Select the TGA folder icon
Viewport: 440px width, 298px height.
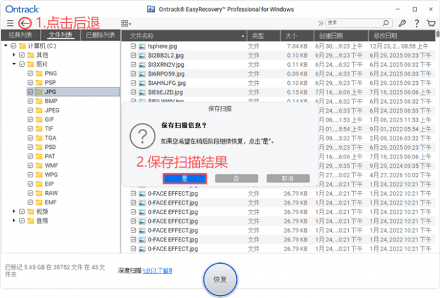click(39, 138)
